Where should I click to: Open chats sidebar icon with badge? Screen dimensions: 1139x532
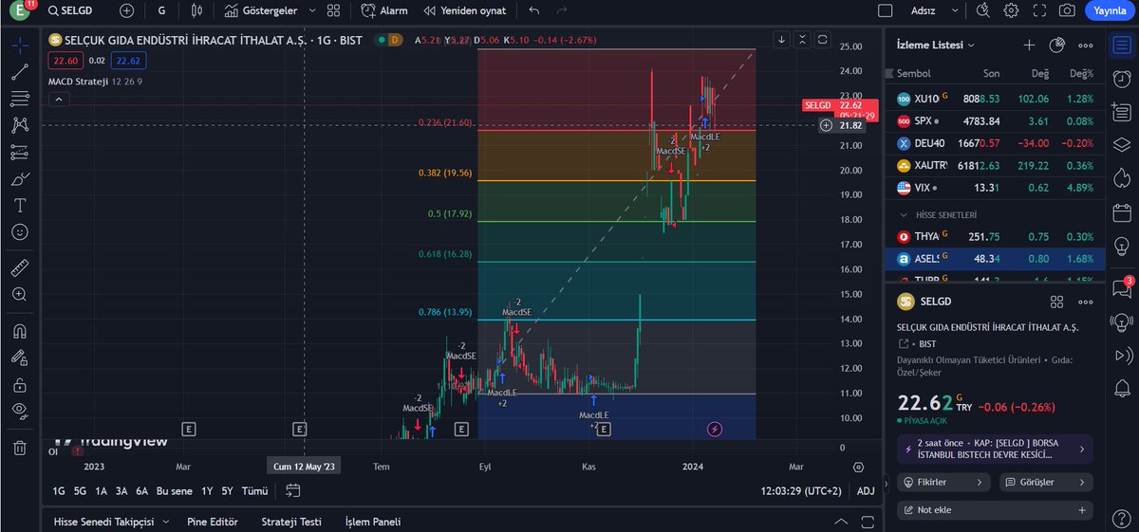coord(1121,288)
